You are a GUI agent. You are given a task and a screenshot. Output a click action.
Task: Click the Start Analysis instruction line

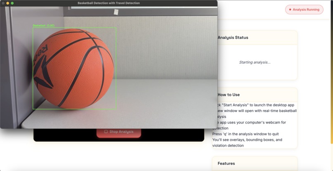256,105
